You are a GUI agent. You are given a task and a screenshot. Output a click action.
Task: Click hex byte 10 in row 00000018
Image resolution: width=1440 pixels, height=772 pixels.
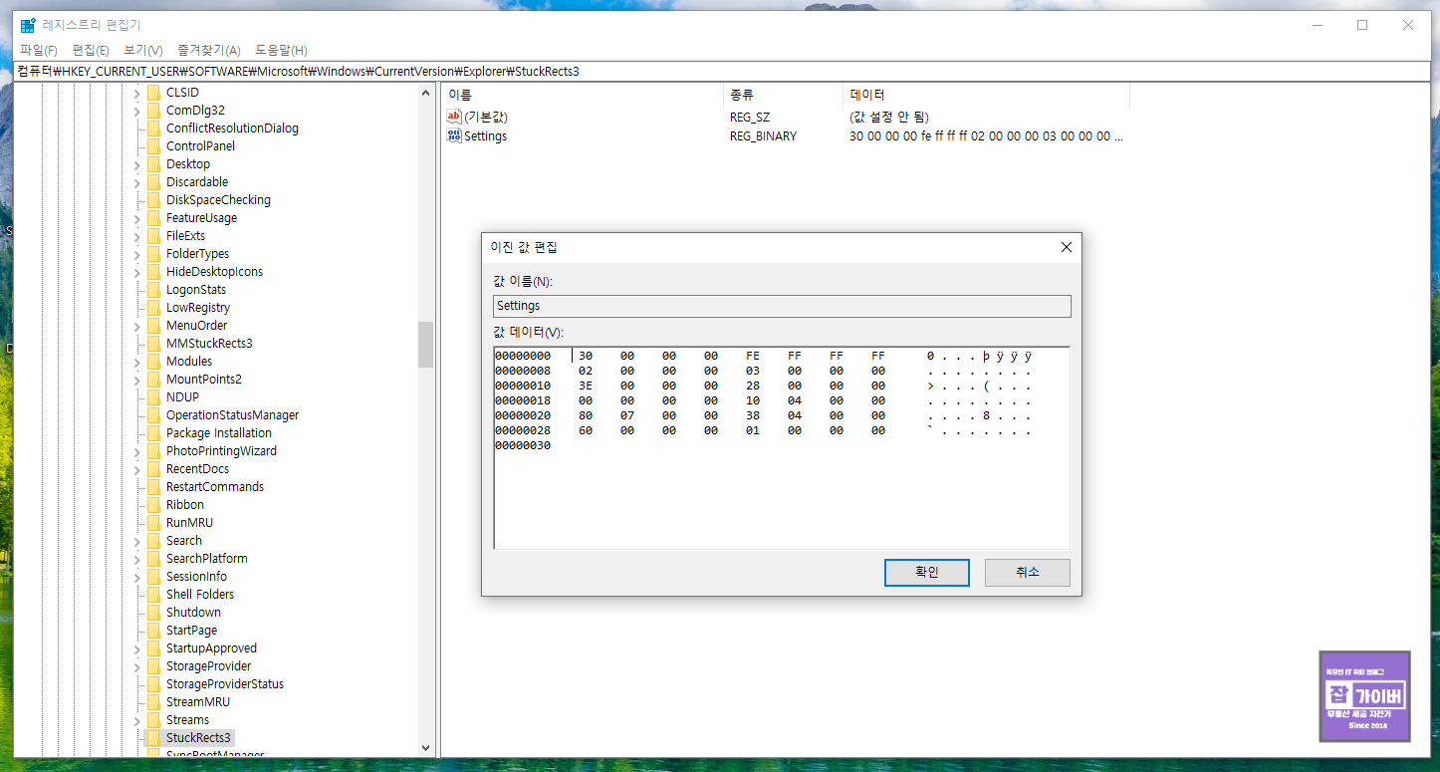(753, 400)
